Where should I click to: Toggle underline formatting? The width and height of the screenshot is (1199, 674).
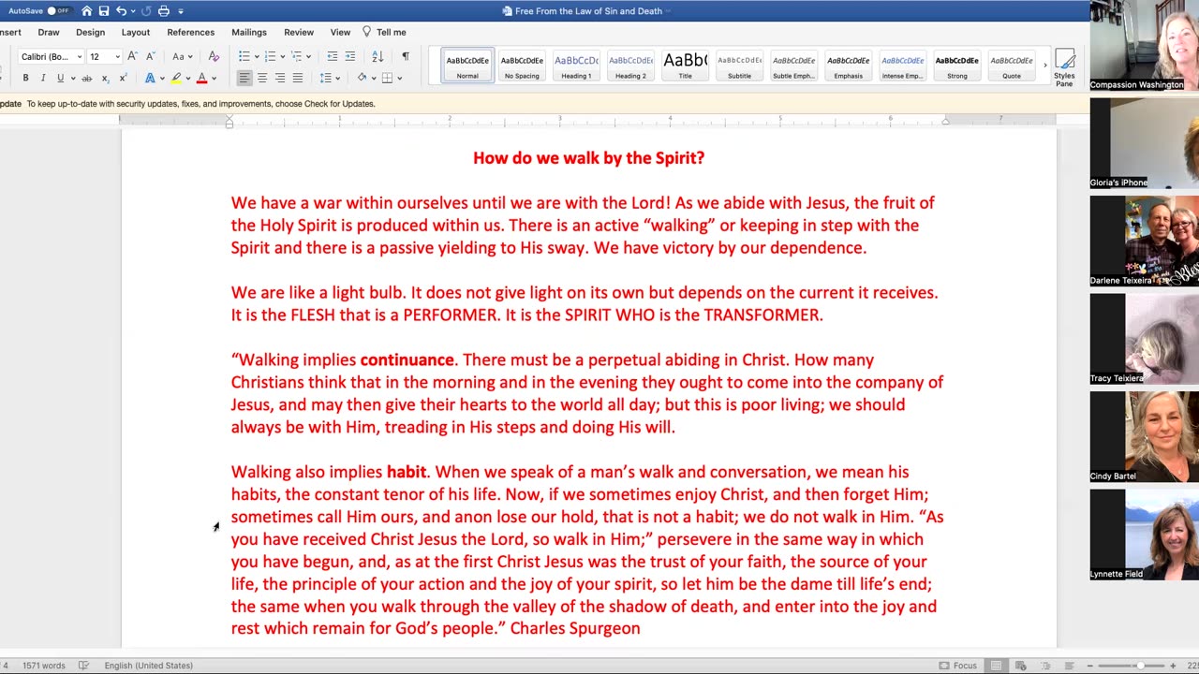[x=60, y=78]
